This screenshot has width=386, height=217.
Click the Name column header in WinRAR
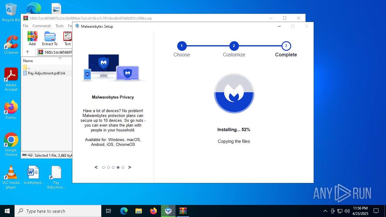pos(28,61)
